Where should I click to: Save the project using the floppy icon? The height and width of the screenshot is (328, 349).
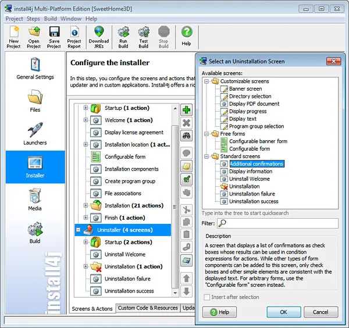tap(54, 37)
